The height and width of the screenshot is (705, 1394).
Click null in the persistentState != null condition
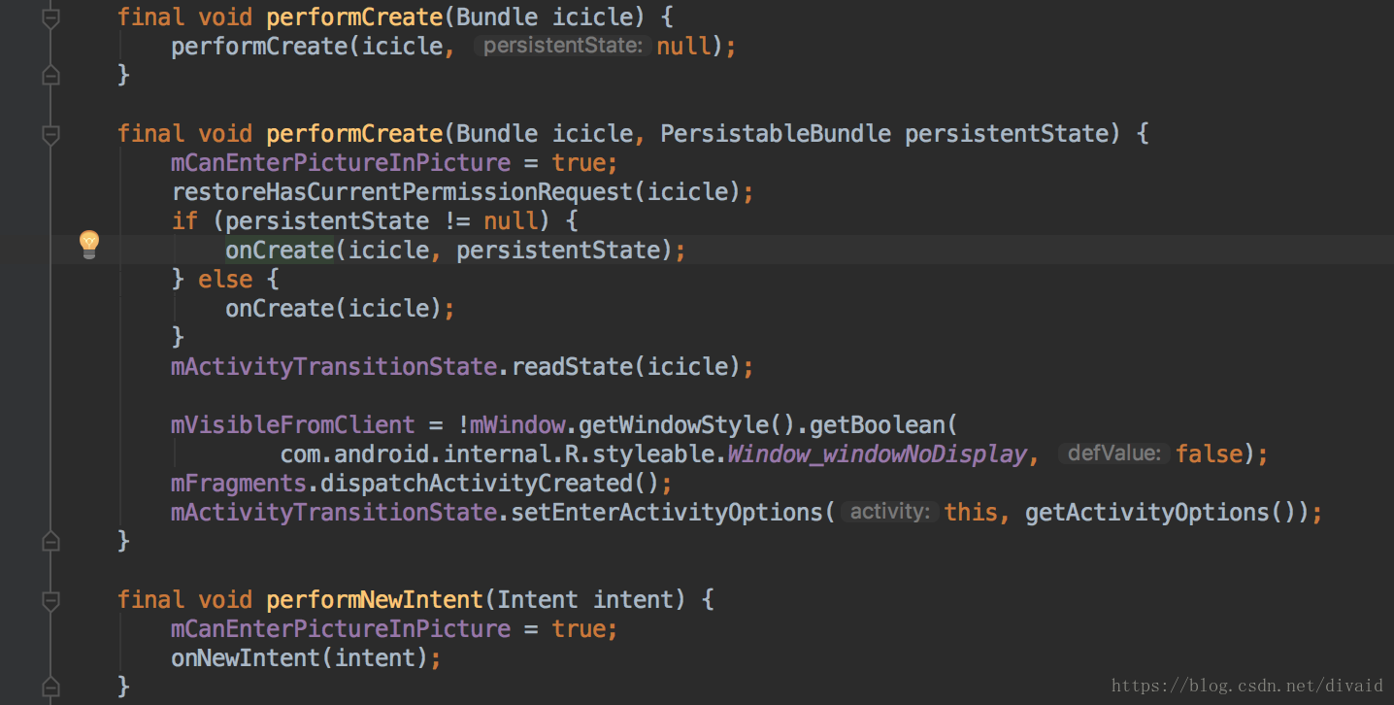click(511, 220)
